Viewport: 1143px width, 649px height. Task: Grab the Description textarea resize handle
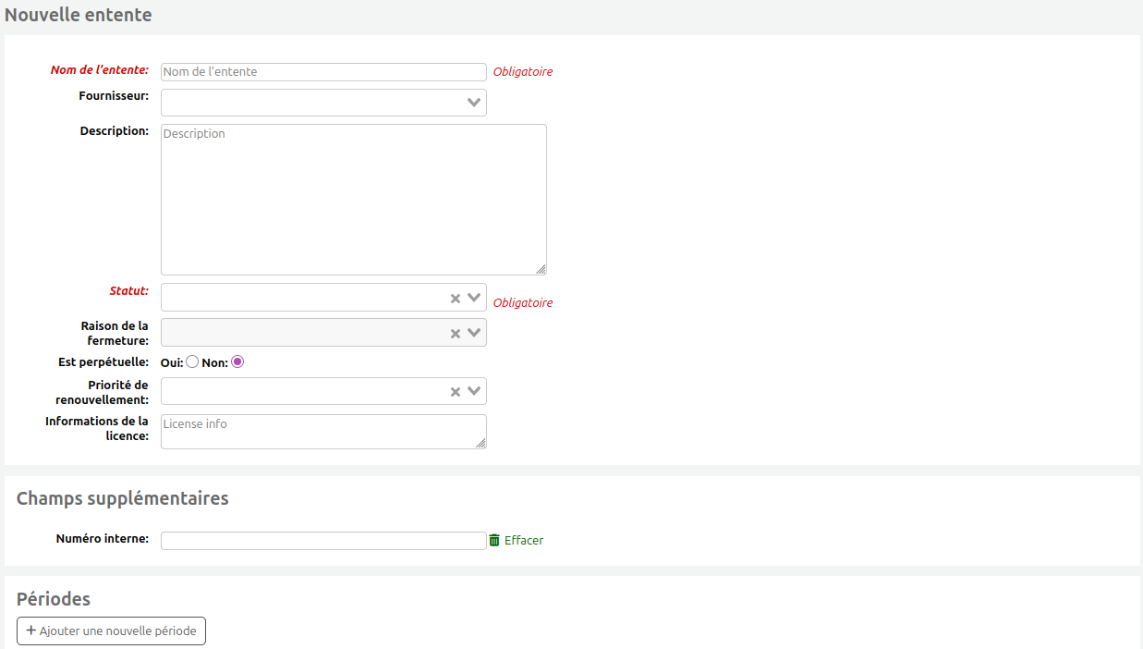(541, 269)
